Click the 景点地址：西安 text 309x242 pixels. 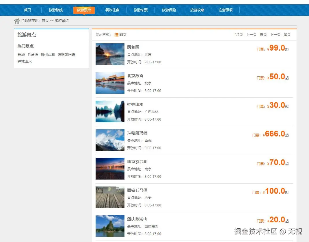click(139, 198)
